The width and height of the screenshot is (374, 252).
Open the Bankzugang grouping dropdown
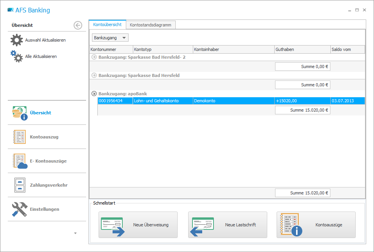click(110, 38)
